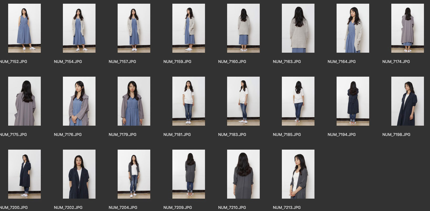Click the NUM_7194.JPG filename text

coord(342,135)
